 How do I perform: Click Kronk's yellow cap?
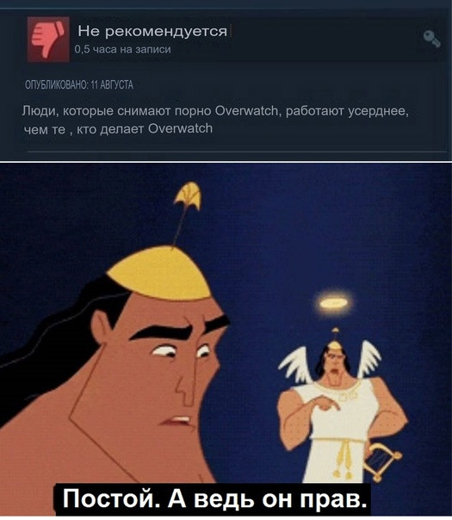pyautogui.click(x=160, y=274)
